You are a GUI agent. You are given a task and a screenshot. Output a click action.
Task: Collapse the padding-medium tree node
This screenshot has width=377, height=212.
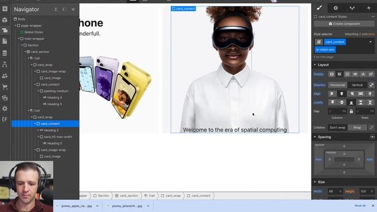(38, 91)
